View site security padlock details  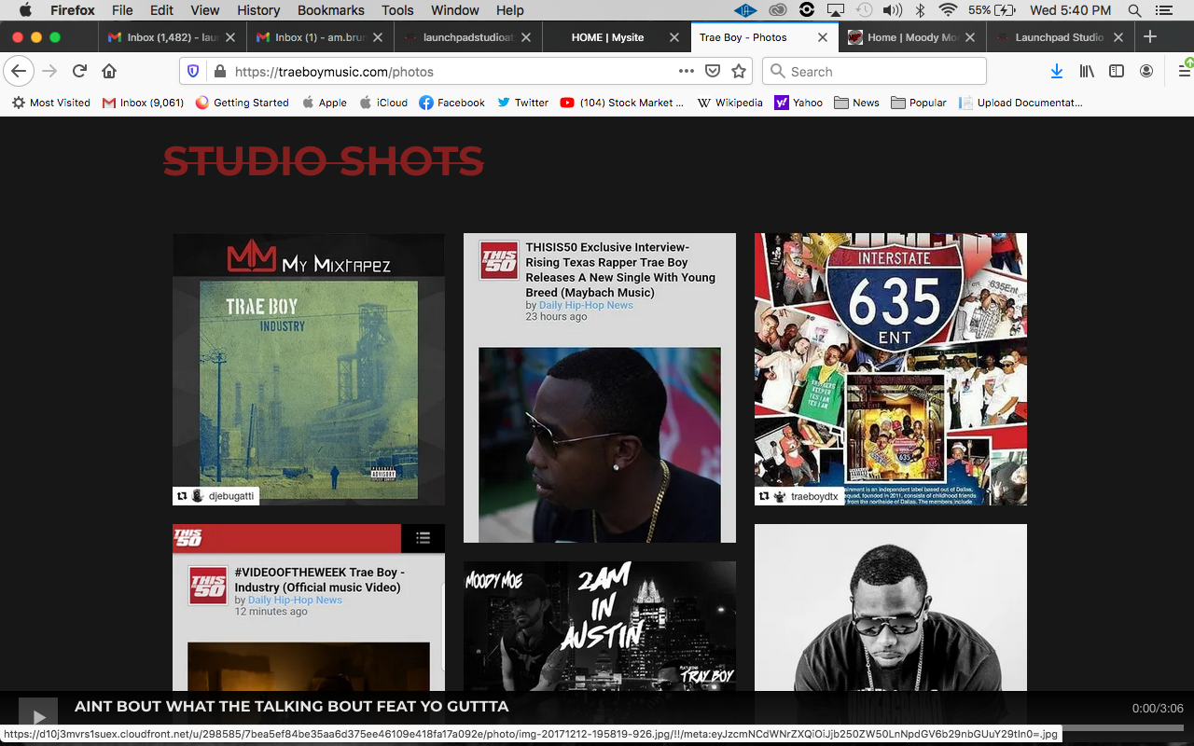220,71
